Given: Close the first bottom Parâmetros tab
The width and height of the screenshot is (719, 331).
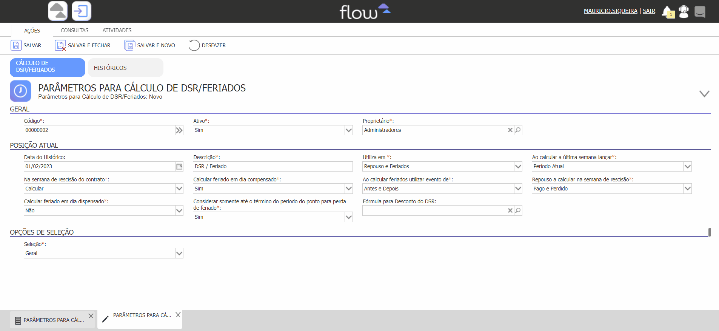Looking at the screenshot, I should coord(91,316).
